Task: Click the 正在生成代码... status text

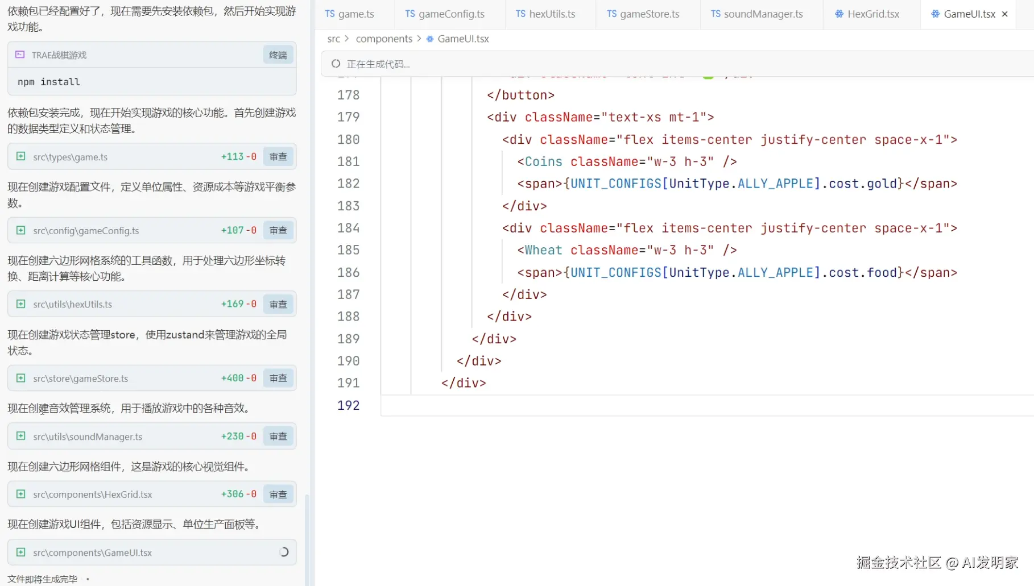Action: [x=378, y=64]
